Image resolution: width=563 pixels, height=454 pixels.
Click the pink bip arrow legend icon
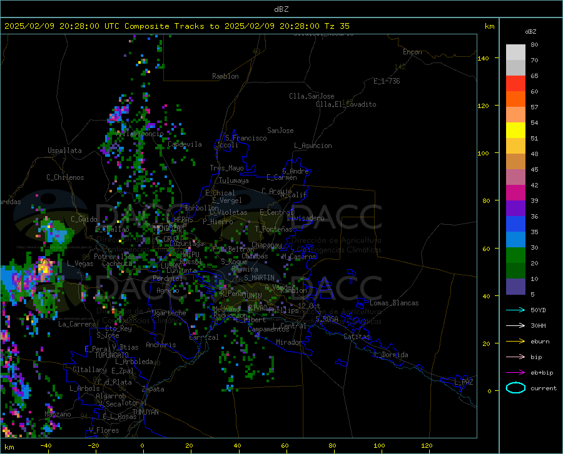(x=515, y=357)
